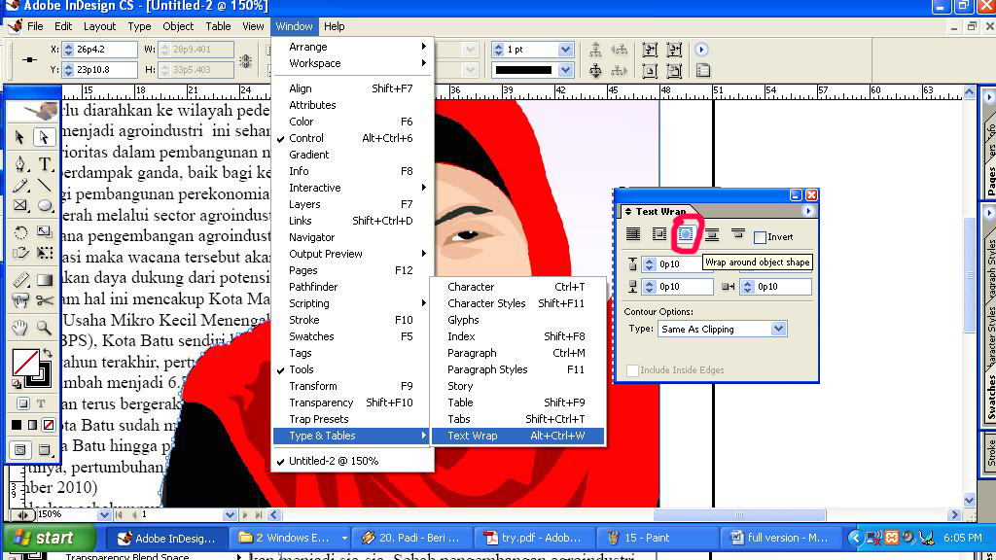Select Wrap around bounding box option
The image size is (996, 560).
coord(658,234)
